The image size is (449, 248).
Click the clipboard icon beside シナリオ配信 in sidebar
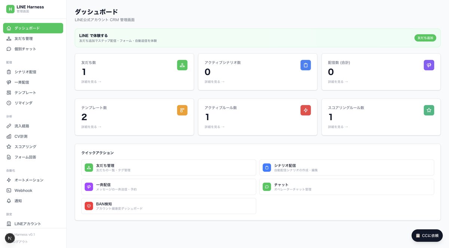tap(9, 72)
